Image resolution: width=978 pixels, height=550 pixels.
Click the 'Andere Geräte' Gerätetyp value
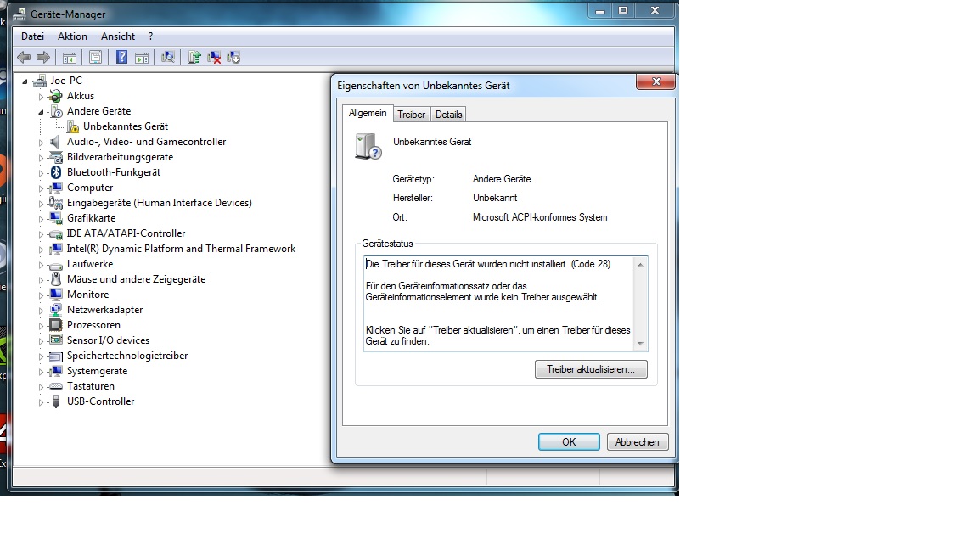point(502,180)
